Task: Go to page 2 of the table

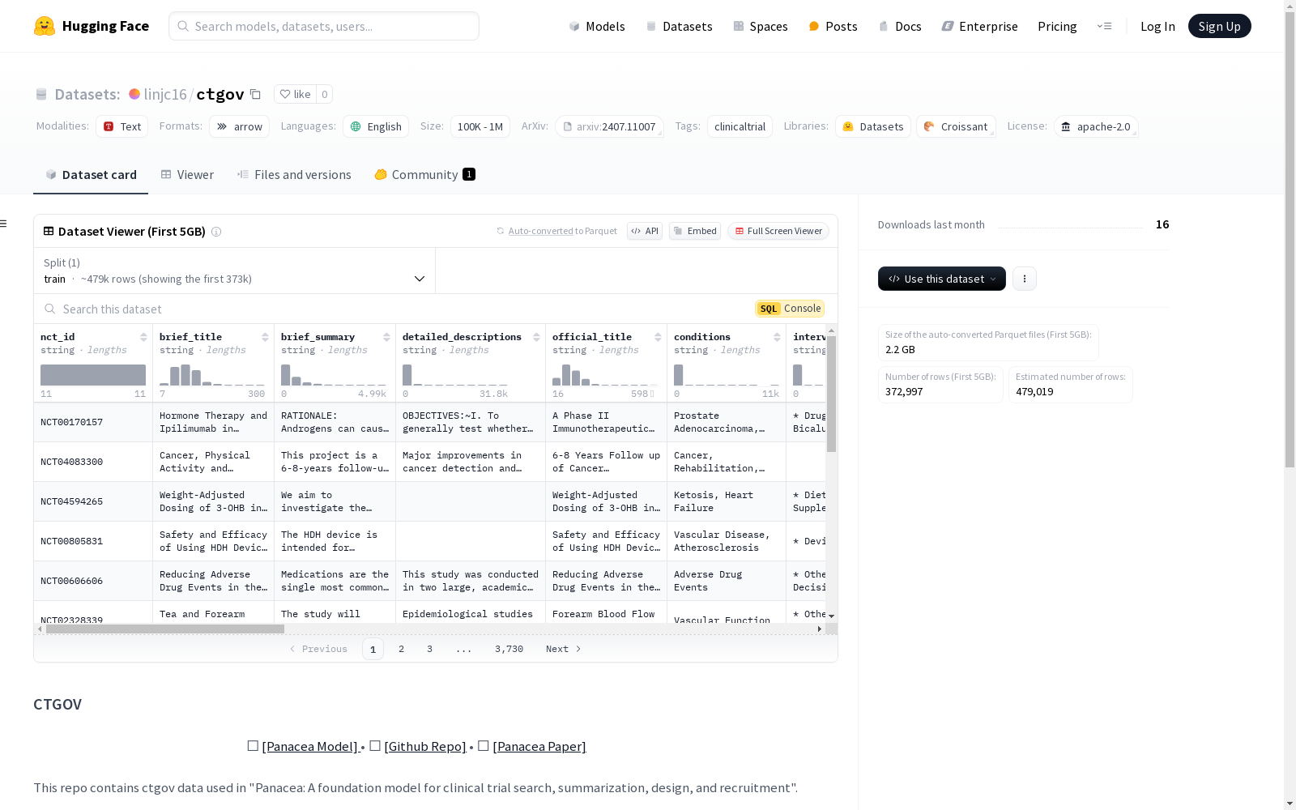Action: [x=401, y=649]
